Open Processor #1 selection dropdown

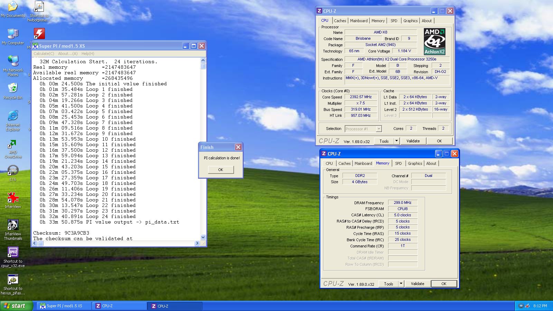pyautogui.click(x=363, y=129)
